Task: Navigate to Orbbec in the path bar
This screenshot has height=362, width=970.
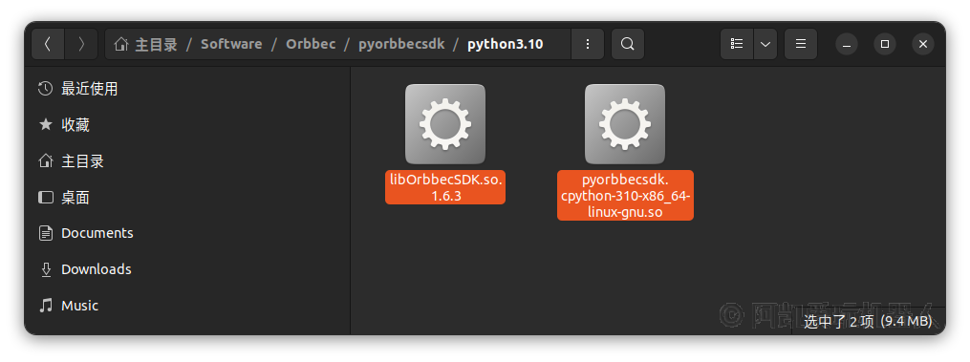Action: click(311, 44)
